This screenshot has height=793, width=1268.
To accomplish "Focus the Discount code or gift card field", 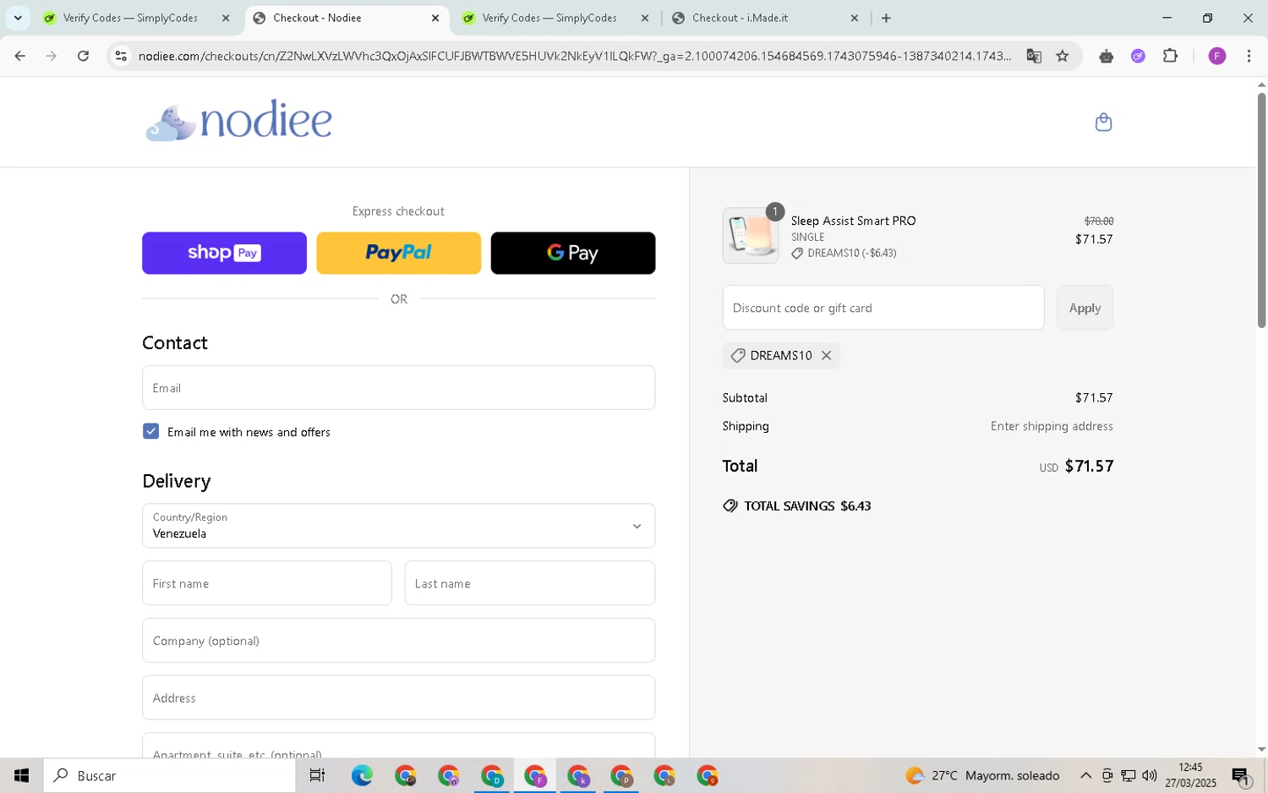I will [883, 308].
